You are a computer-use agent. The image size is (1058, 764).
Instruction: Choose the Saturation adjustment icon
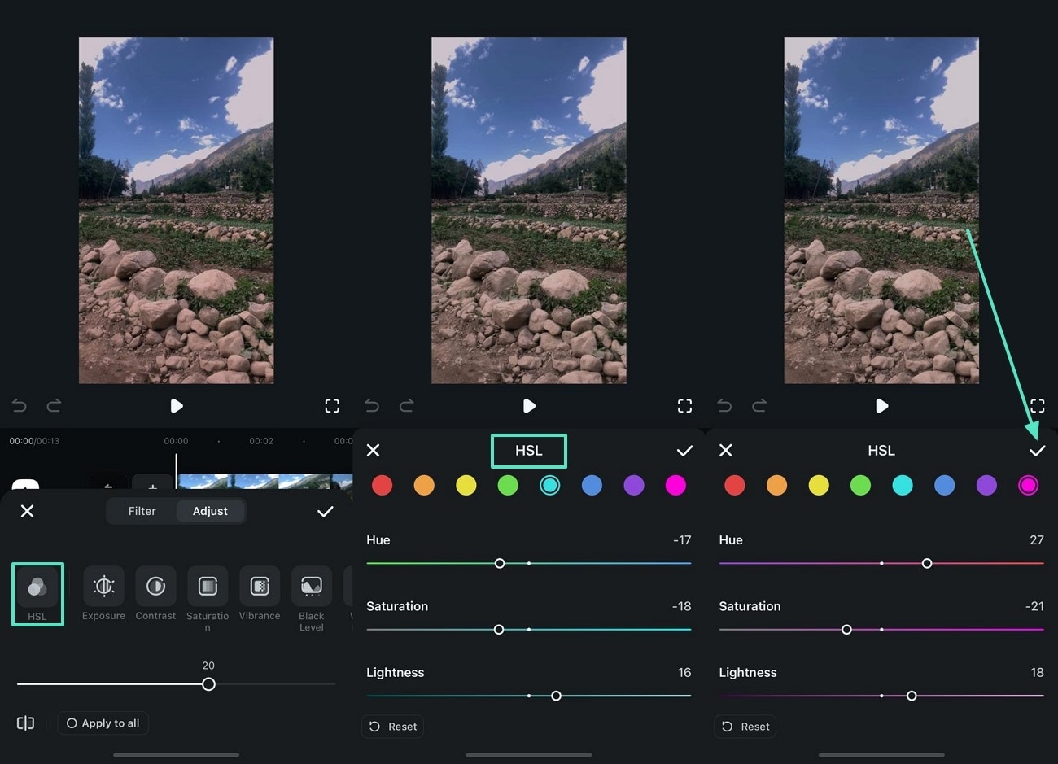click(208, 587)
